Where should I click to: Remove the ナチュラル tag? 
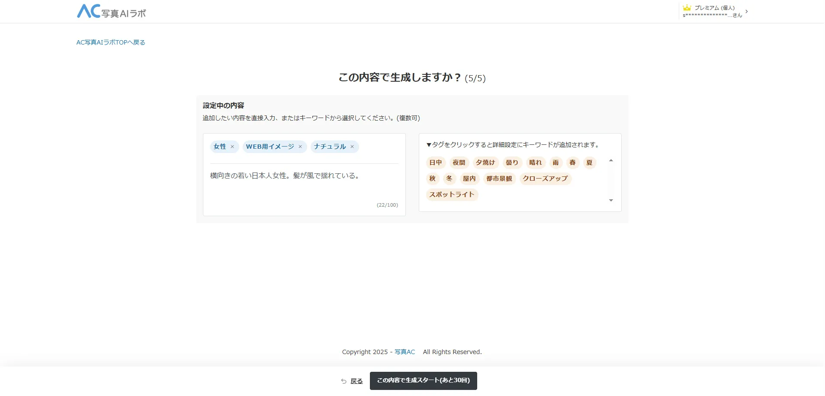tap(352, 147)
